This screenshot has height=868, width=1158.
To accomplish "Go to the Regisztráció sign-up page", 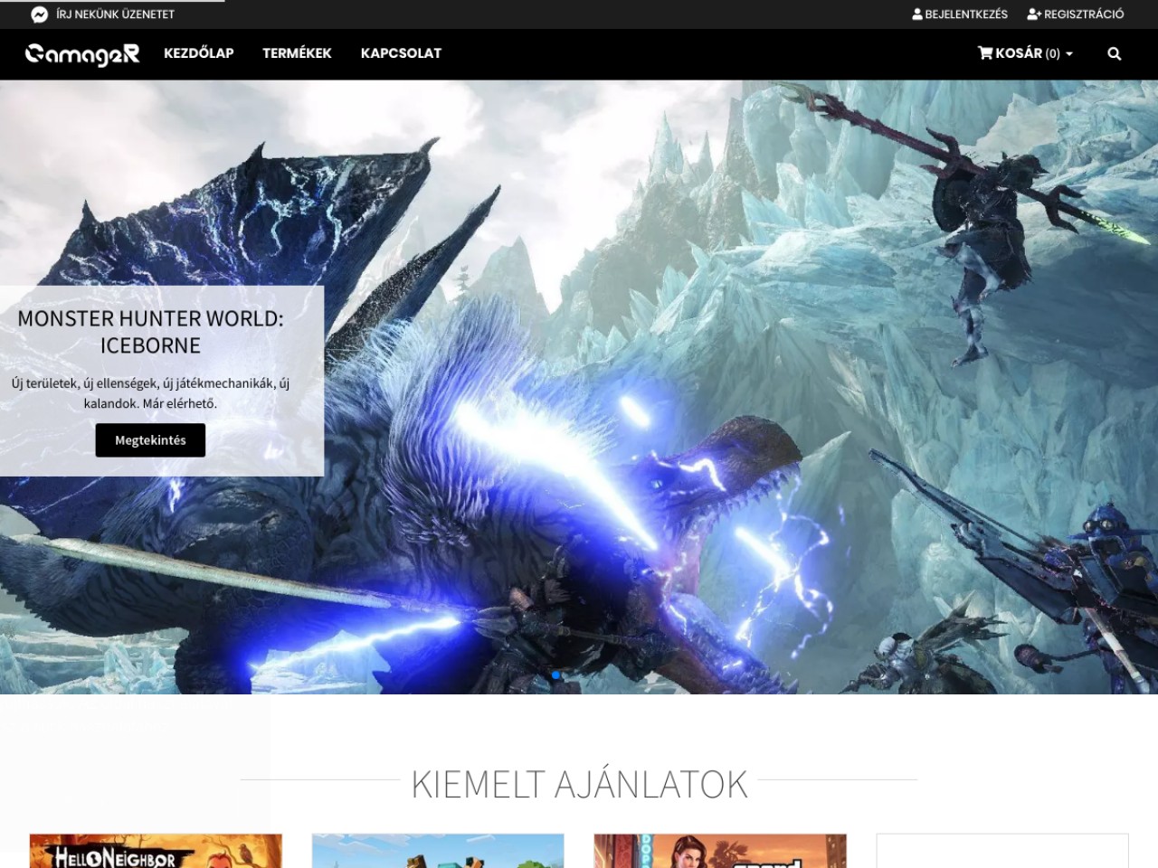I will [1083, 14].
